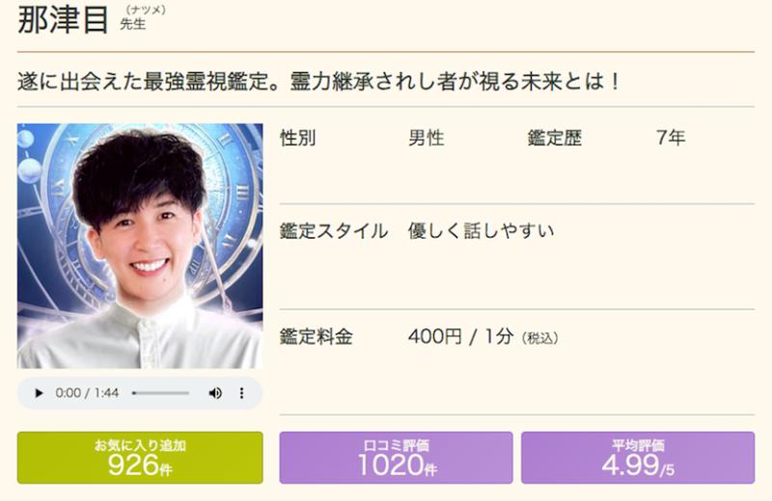Click the 400円 / 1分 price text
This screenshot has height=501, width=772.
click(x=461, y=337)
